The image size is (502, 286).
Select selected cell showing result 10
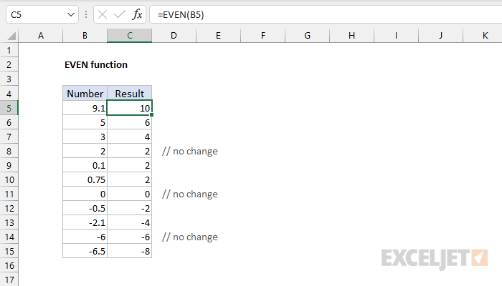pos(129,108)
